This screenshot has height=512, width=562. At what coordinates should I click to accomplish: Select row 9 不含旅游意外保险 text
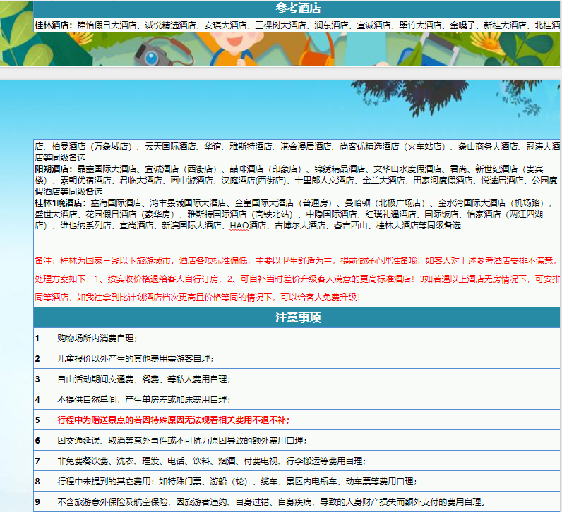tap(271, 502)
